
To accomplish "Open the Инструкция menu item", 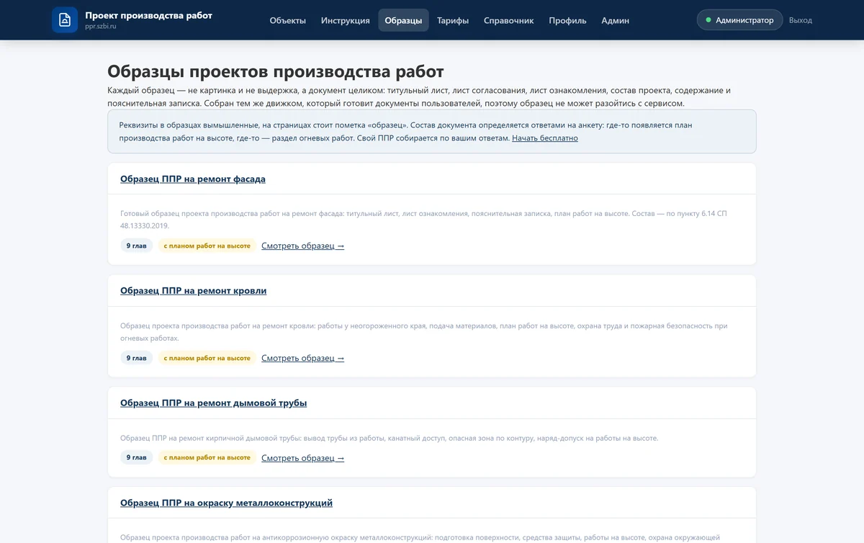I will (x=346, y=20).
